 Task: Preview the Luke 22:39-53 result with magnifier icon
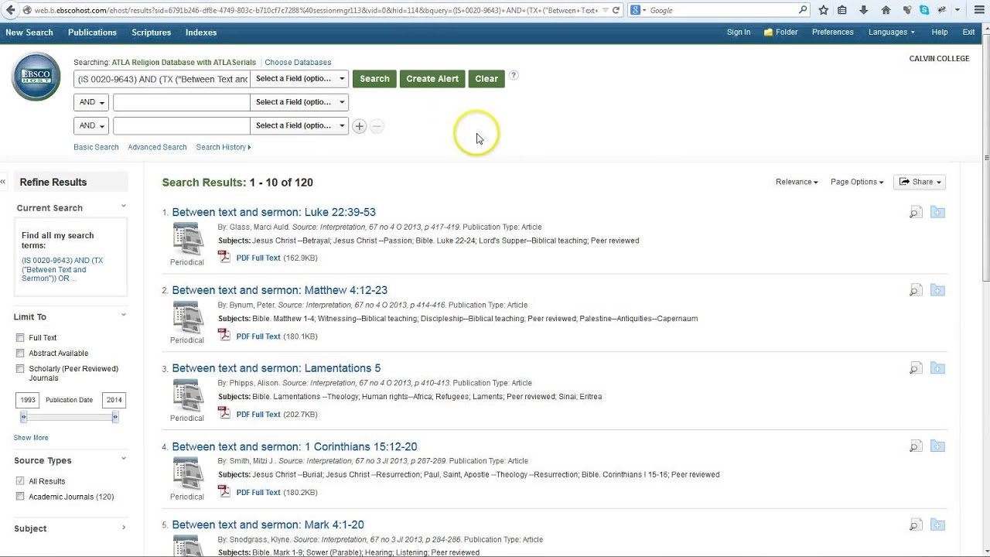916,212
